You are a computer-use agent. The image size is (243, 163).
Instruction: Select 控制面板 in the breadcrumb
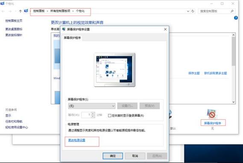pos(39,11)
